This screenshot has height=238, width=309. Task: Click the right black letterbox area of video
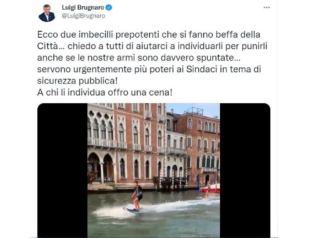coord(245,170)
